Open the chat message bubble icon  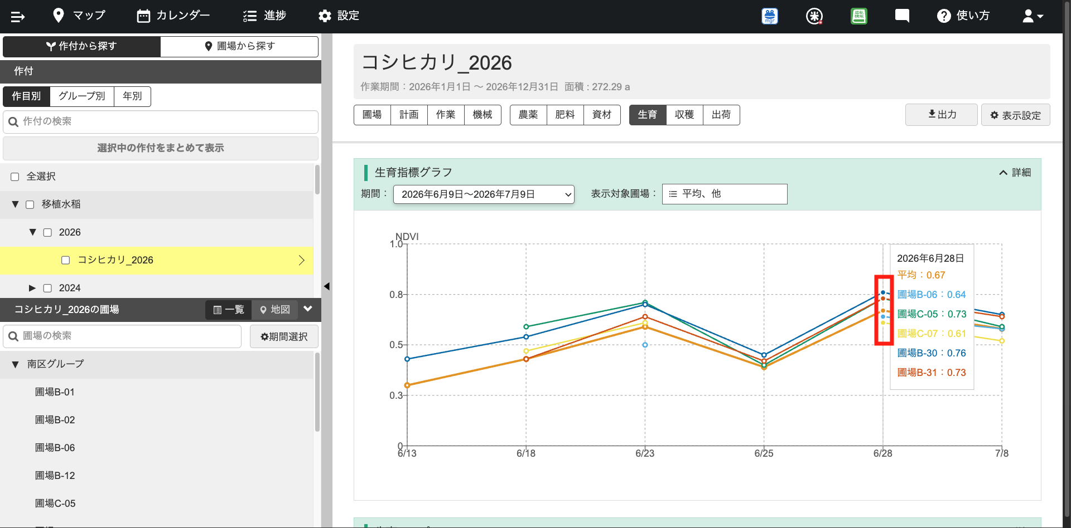pos(902,16)
